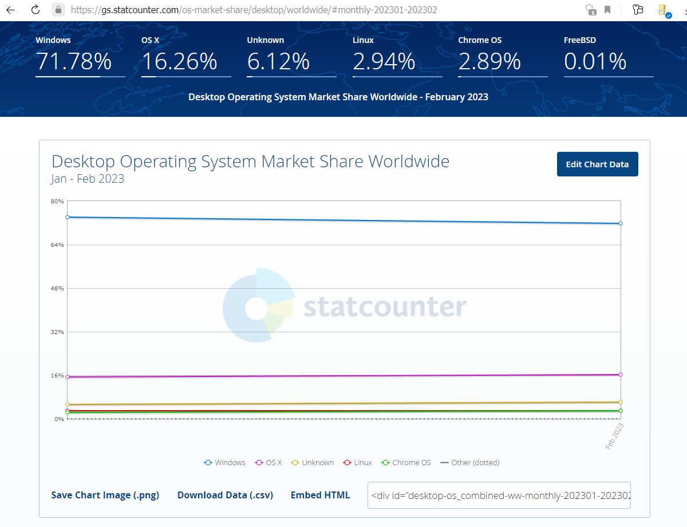Toggle Linux series in chart legend
687x527 pixels.
point(357,463)
